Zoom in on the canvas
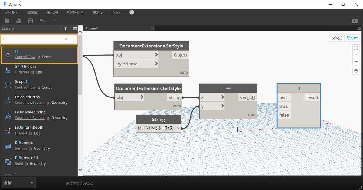 click(356, 55)
